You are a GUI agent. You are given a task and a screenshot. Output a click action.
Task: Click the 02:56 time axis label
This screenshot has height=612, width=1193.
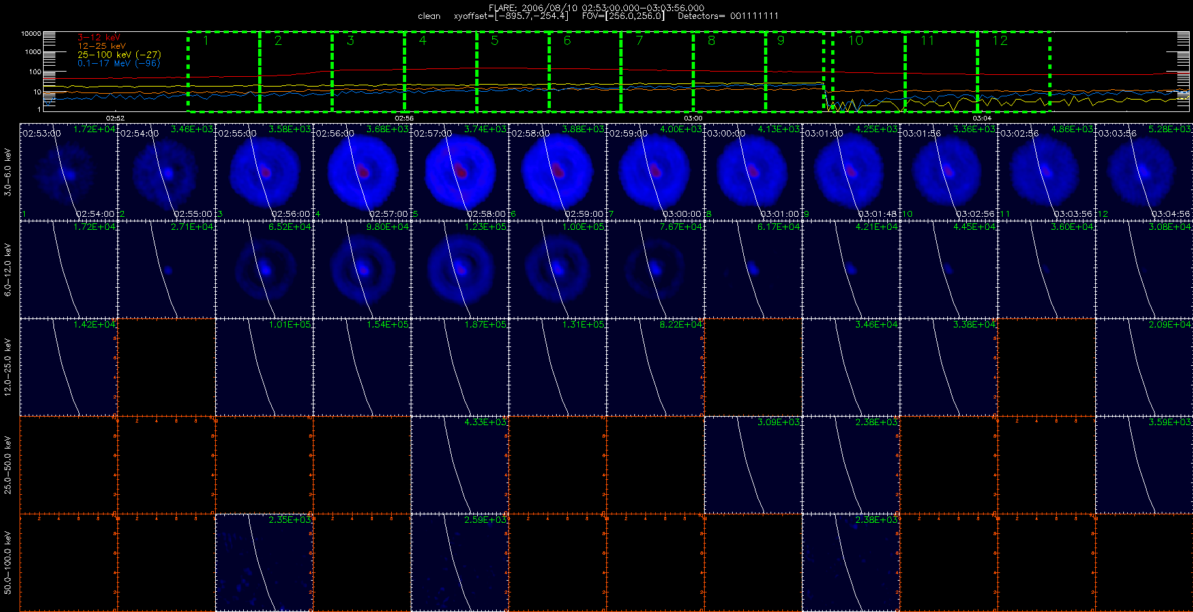404,118
